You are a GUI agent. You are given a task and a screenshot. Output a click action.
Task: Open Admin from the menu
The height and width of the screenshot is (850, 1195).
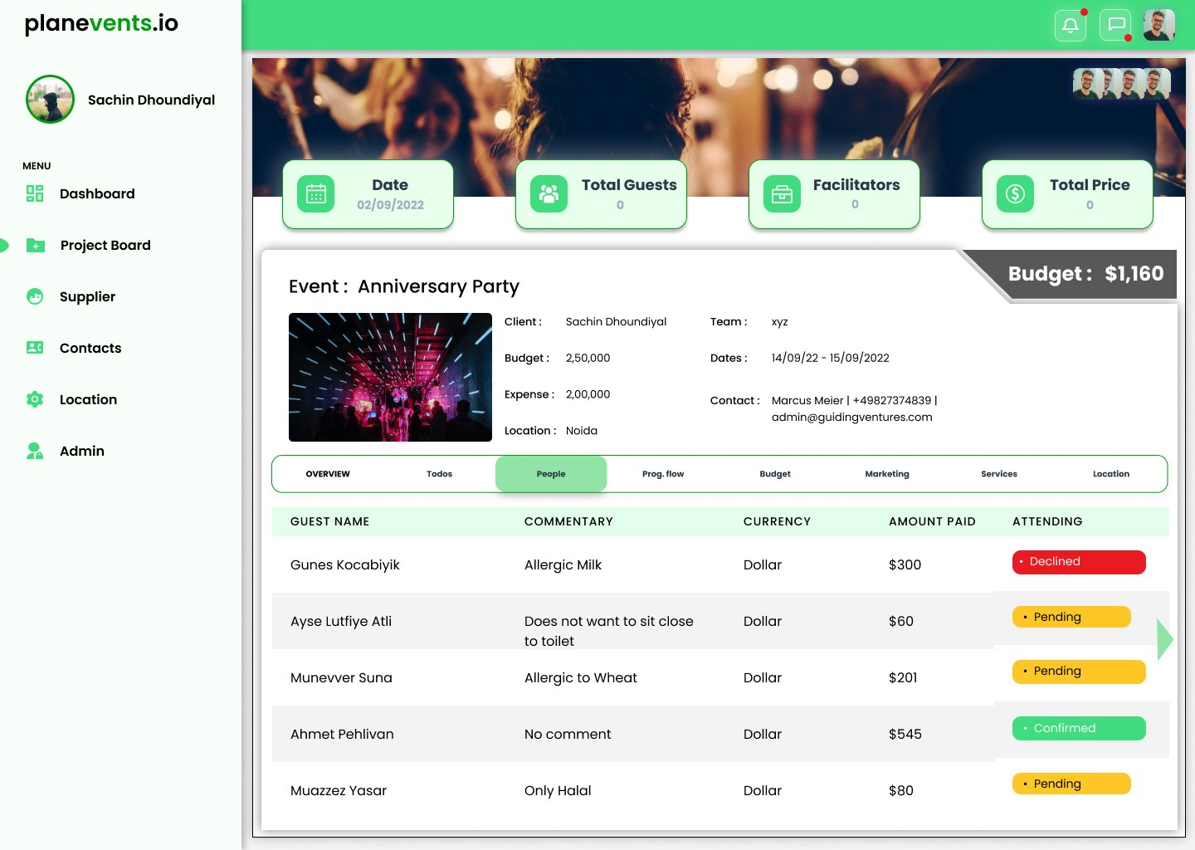click(x=82, y=451)
